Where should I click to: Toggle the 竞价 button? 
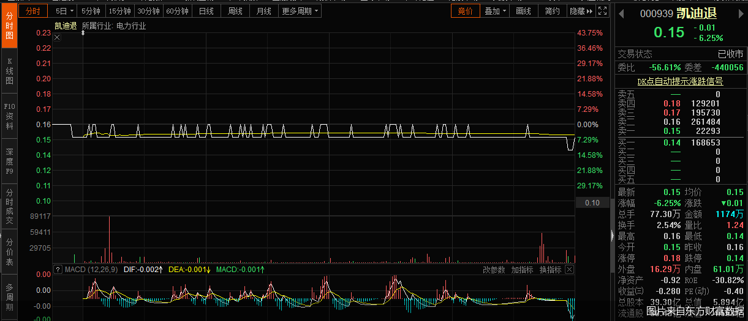pos(466,11)
